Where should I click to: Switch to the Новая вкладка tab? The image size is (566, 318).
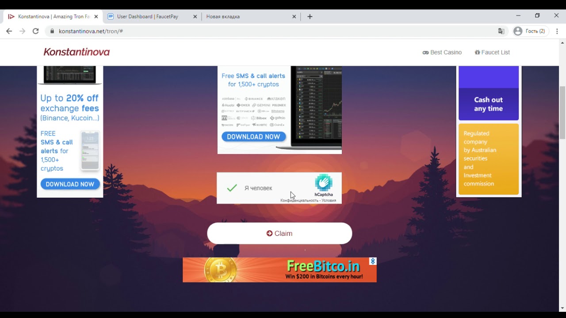(251, 16)
